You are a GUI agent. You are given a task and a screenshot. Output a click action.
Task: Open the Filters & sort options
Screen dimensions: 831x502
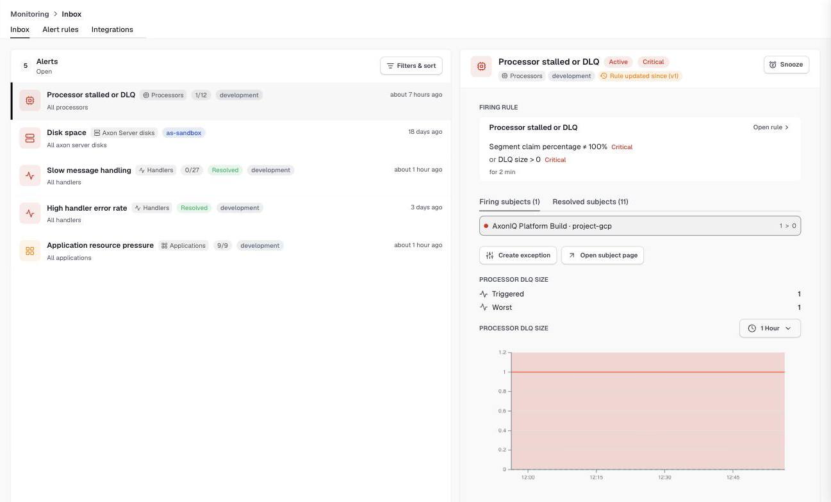click(x=411, y=66)
